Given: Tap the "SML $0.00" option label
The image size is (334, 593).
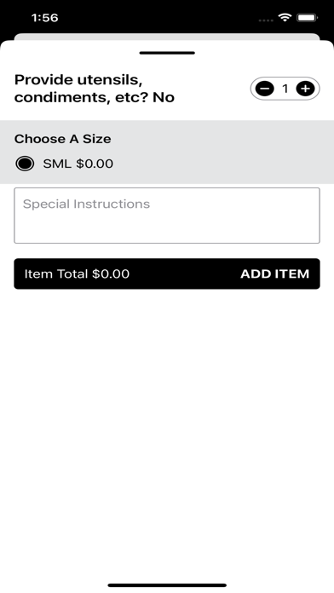Looking at the screenshot, I should (78, 164).
